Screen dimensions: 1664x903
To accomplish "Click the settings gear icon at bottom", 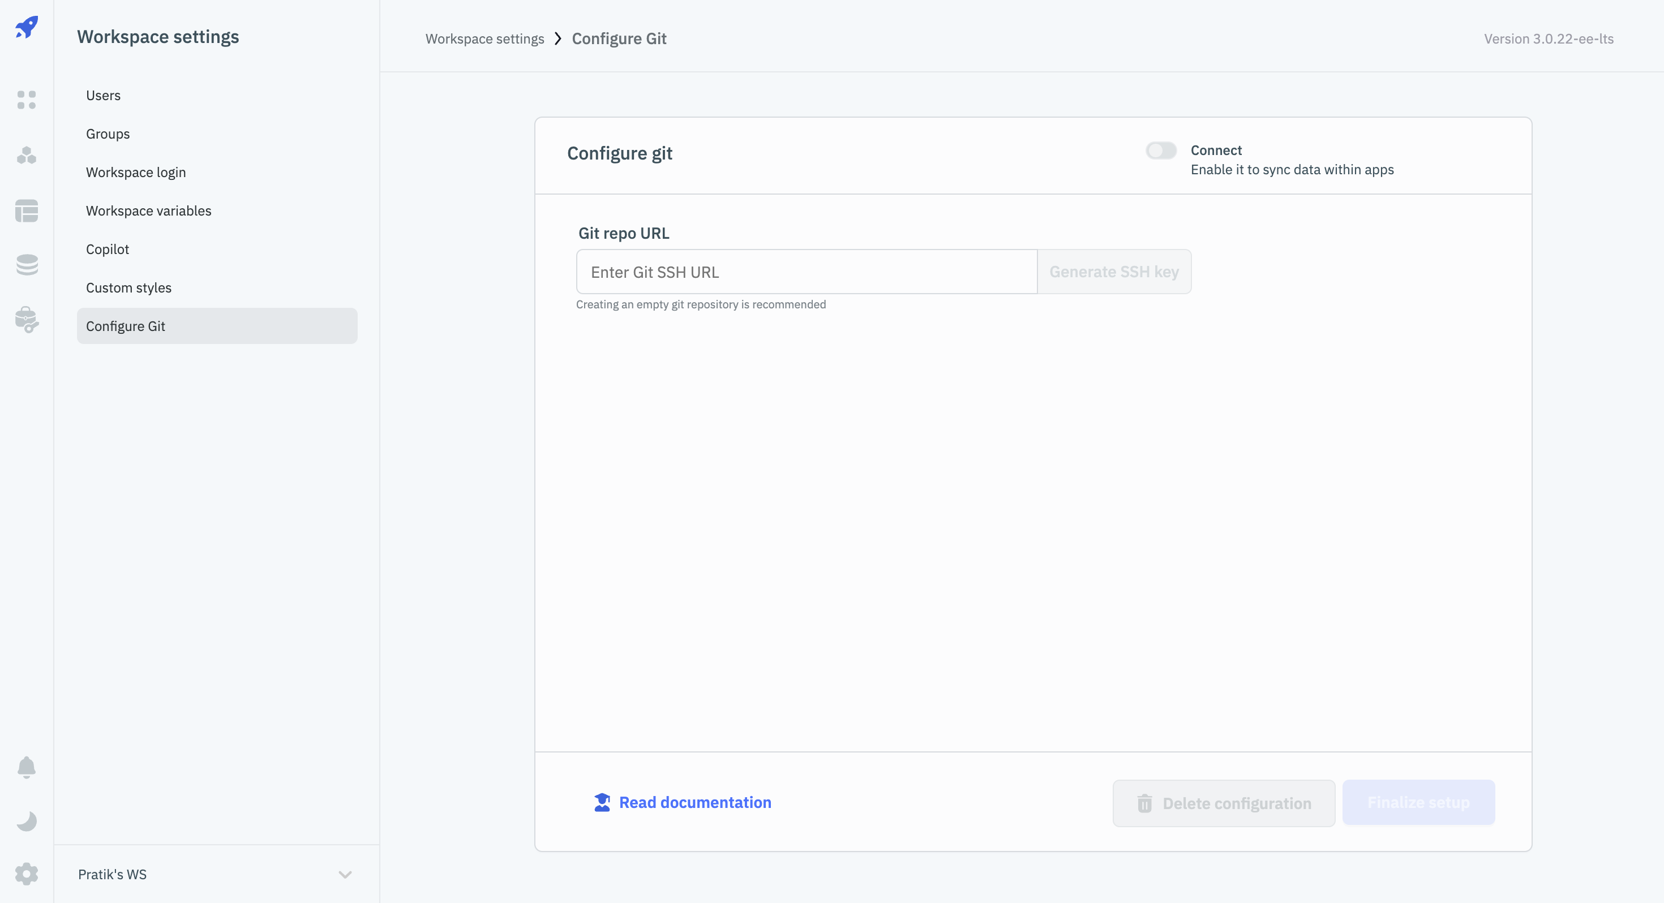I will [x=28, y=874].
